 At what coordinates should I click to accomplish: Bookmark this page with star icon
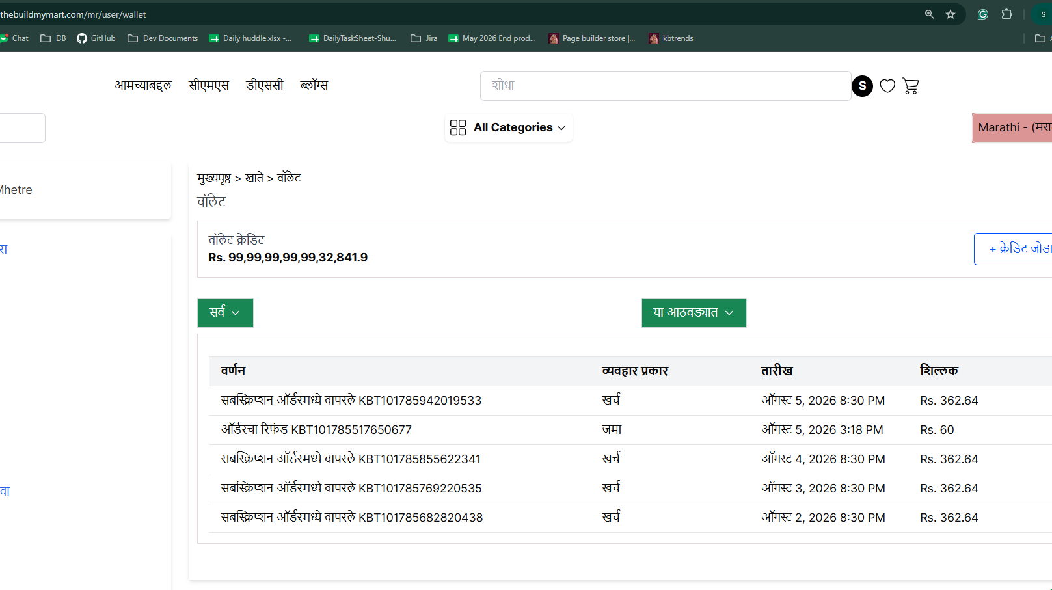951,14
